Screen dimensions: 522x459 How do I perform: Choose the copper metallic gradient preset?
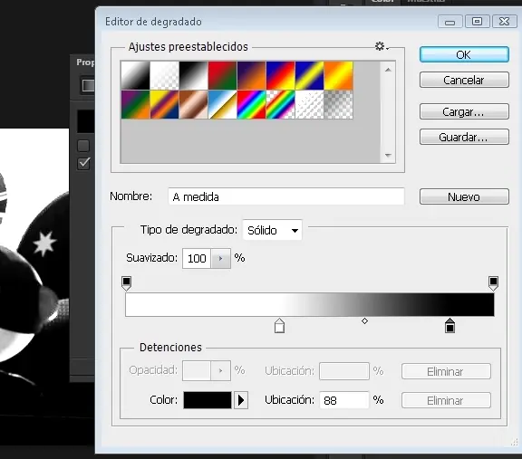(x=193, y=104)
